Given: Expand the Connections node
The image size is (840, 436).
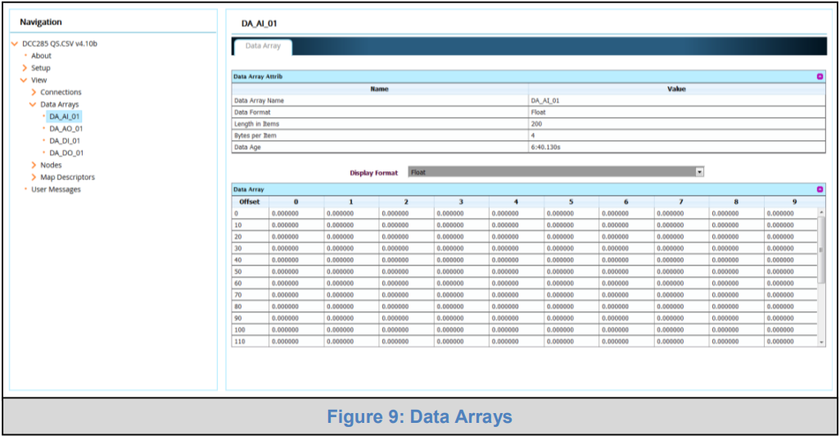Looking at the screenshot, I should [34, 93].
